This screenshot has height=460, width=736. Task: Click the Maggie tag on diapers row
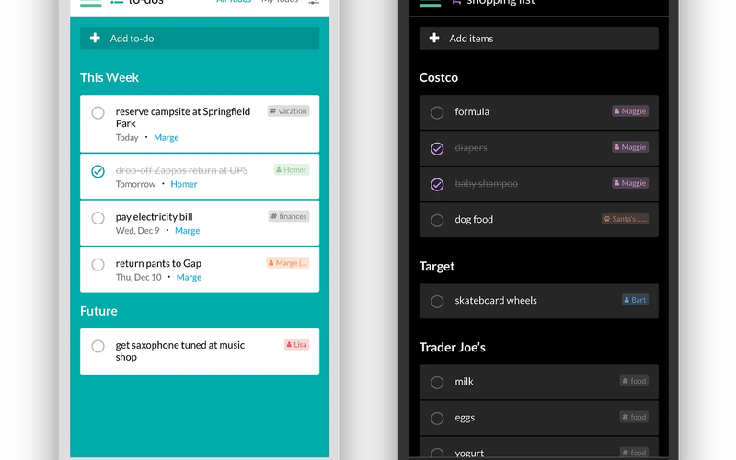[630, 147]
